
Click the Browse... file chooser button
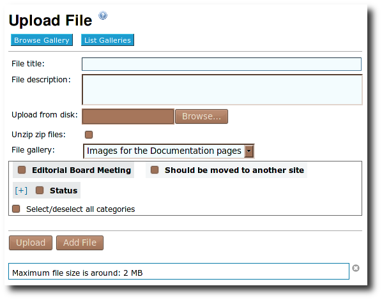(201, 116)
